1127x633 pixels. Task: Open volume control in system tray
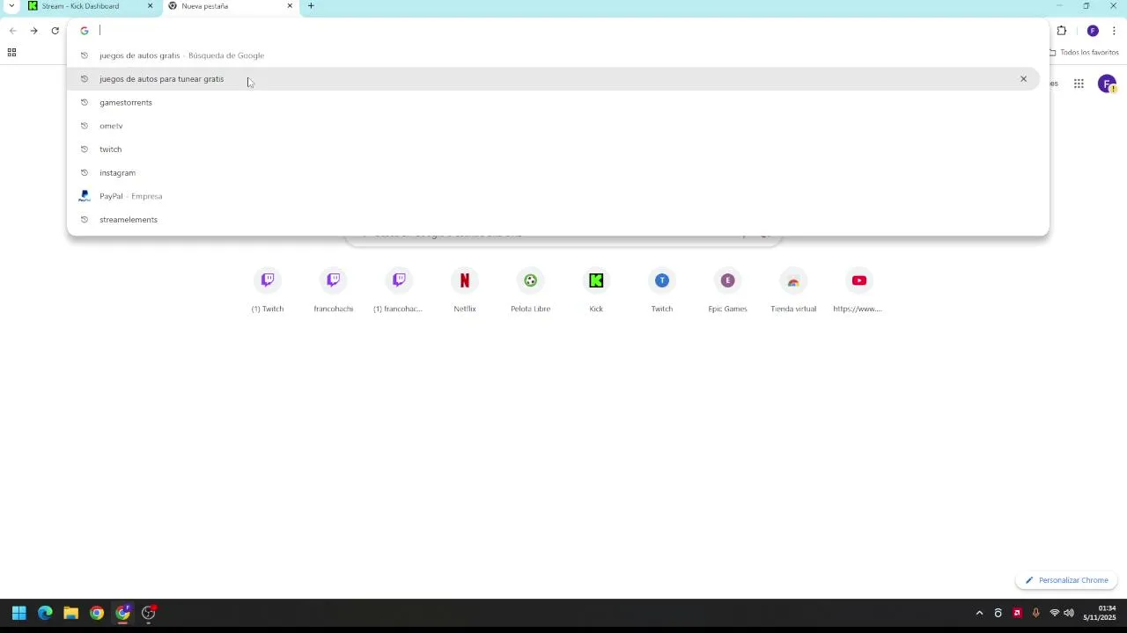tap(1069, 613)
